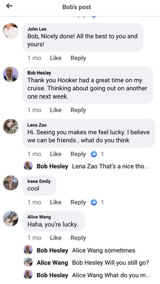
Task: Like Lena Zao's comment
Action: pyautogui.click(x=56, y=154)
